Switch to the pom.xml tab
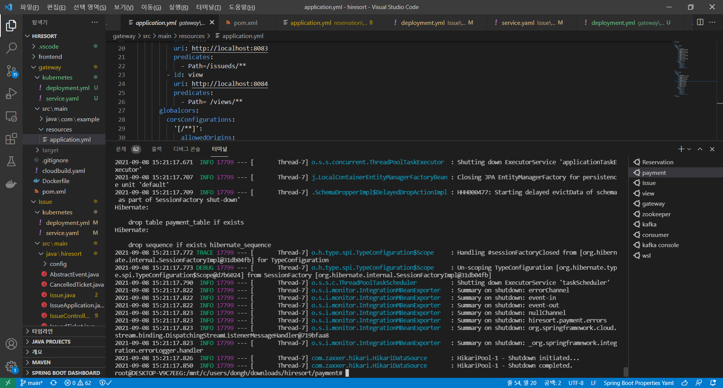 point(246,22)
